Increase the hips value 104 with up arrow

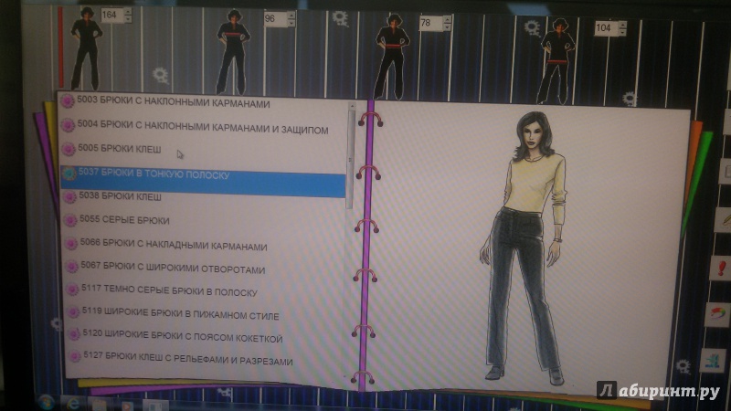[623, 25]
